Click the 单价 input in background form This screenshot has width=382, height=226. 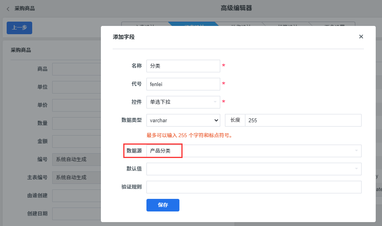click(77, 105)
